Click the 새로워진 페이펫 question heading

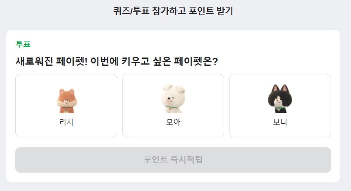tap(117, 62)
